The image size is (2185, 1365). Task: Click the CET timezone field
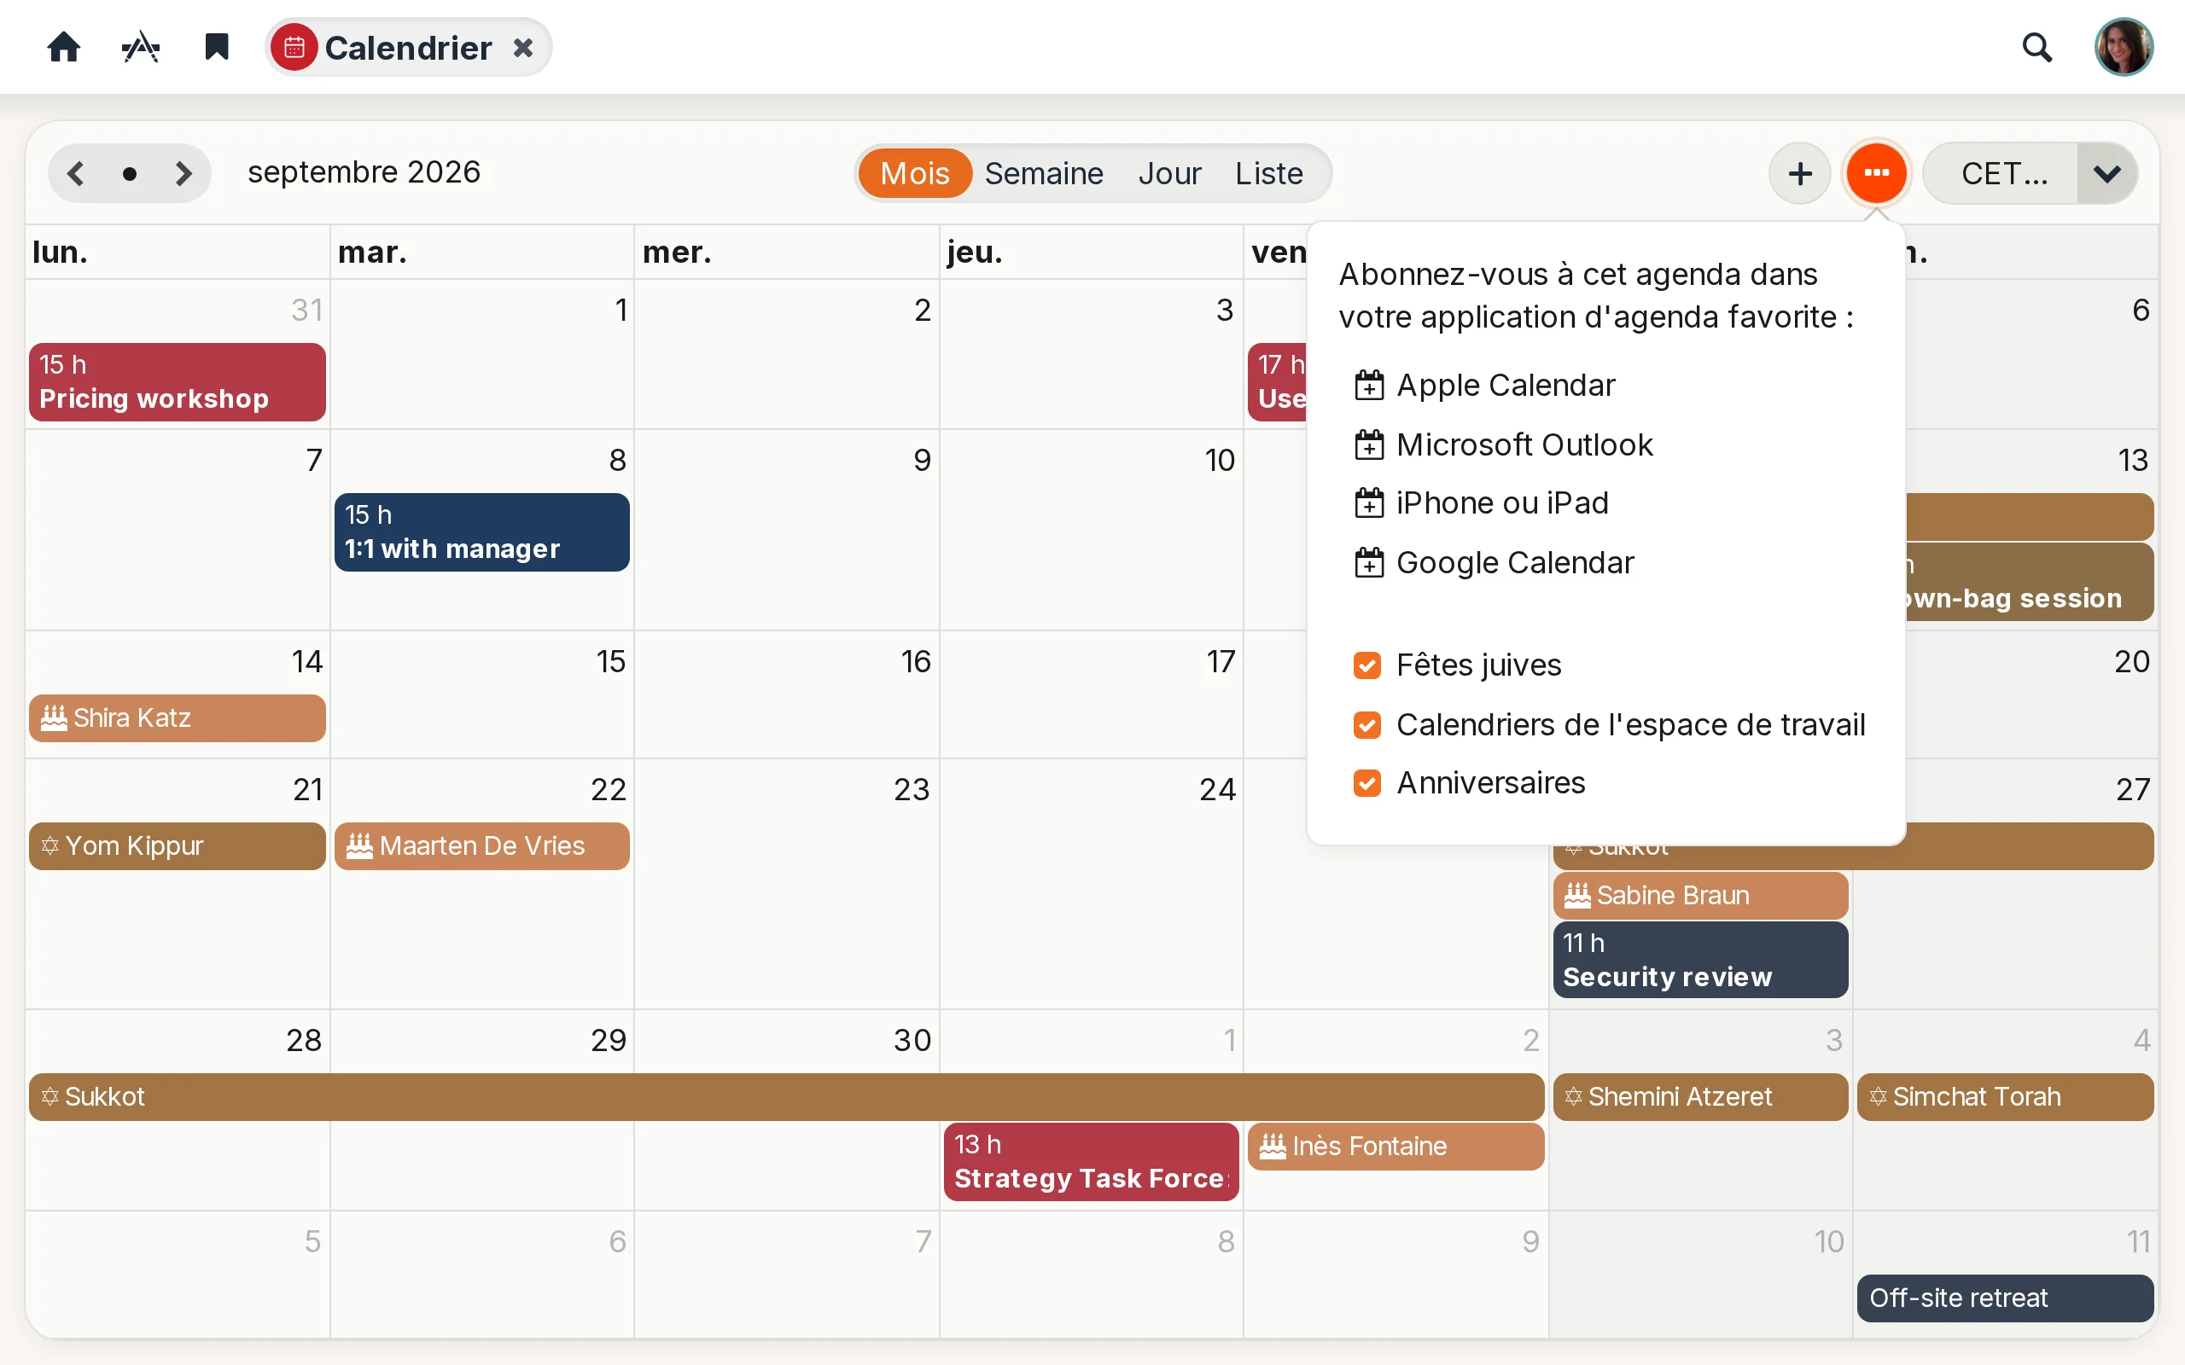point(2001,173)
